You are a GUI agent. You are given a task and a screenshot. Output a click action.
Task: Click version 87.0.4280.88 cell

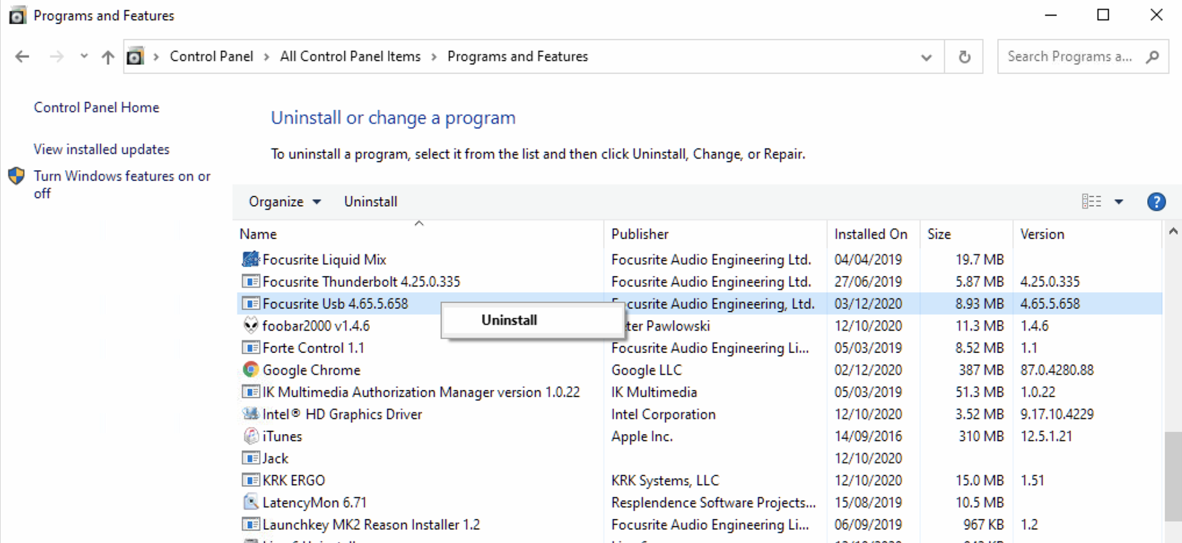[1057, 370]
